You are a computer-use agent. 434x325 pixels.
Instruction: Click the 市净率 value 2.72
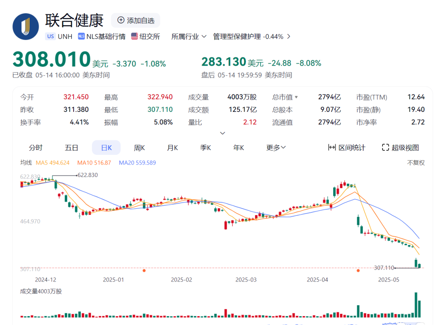[x=418, y=122]
